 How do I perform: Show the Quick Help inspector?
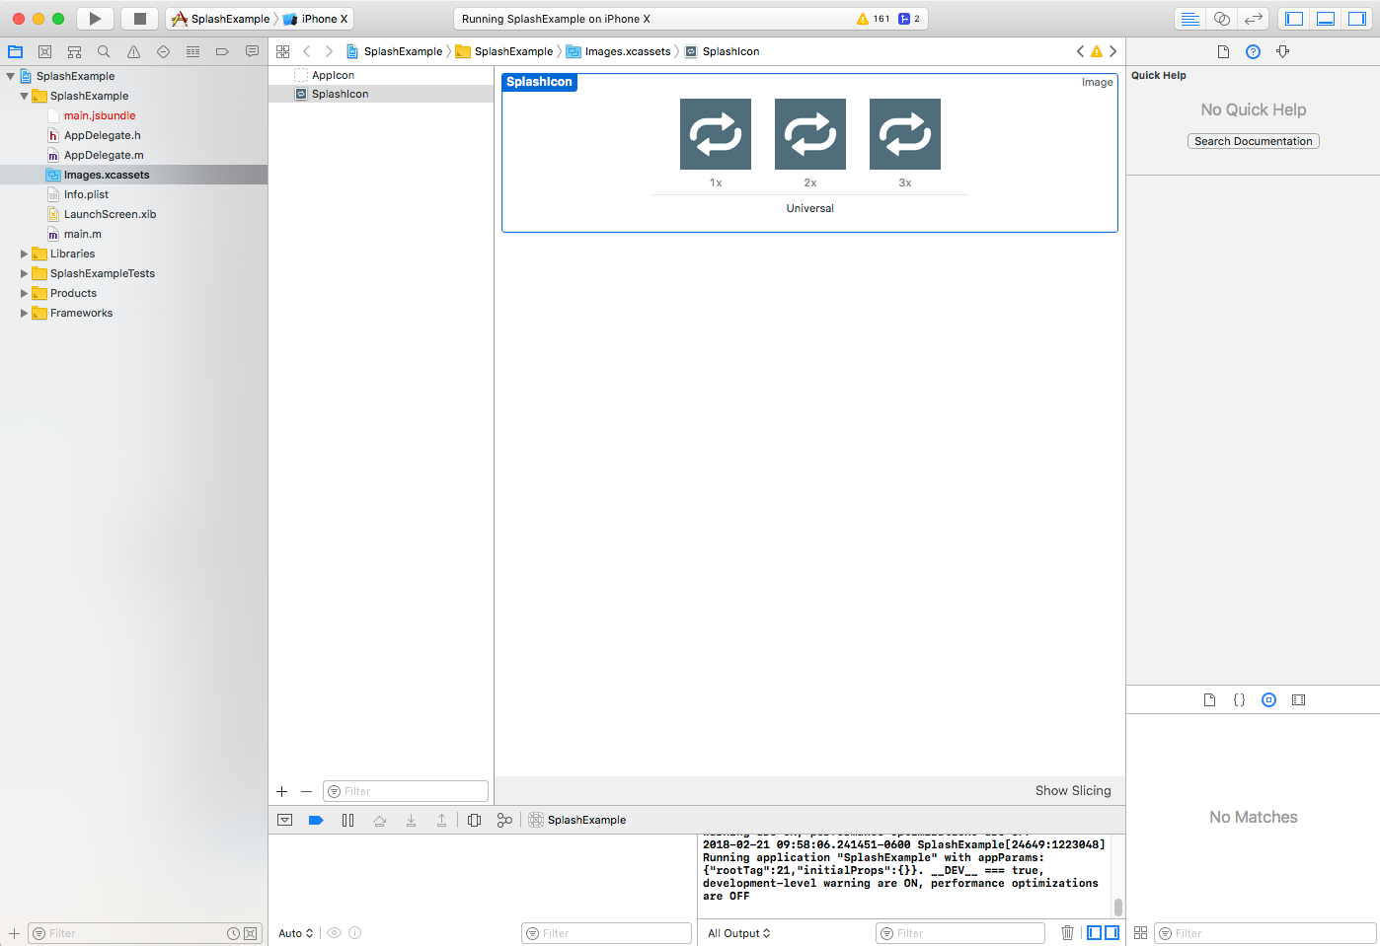(x=1253, y=51)
